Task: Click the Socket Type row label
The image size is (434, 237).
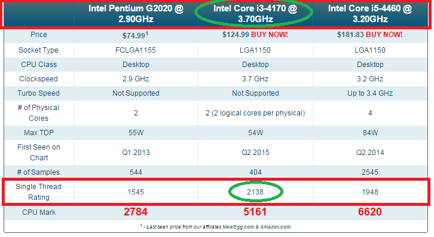Action: (38, 50)
